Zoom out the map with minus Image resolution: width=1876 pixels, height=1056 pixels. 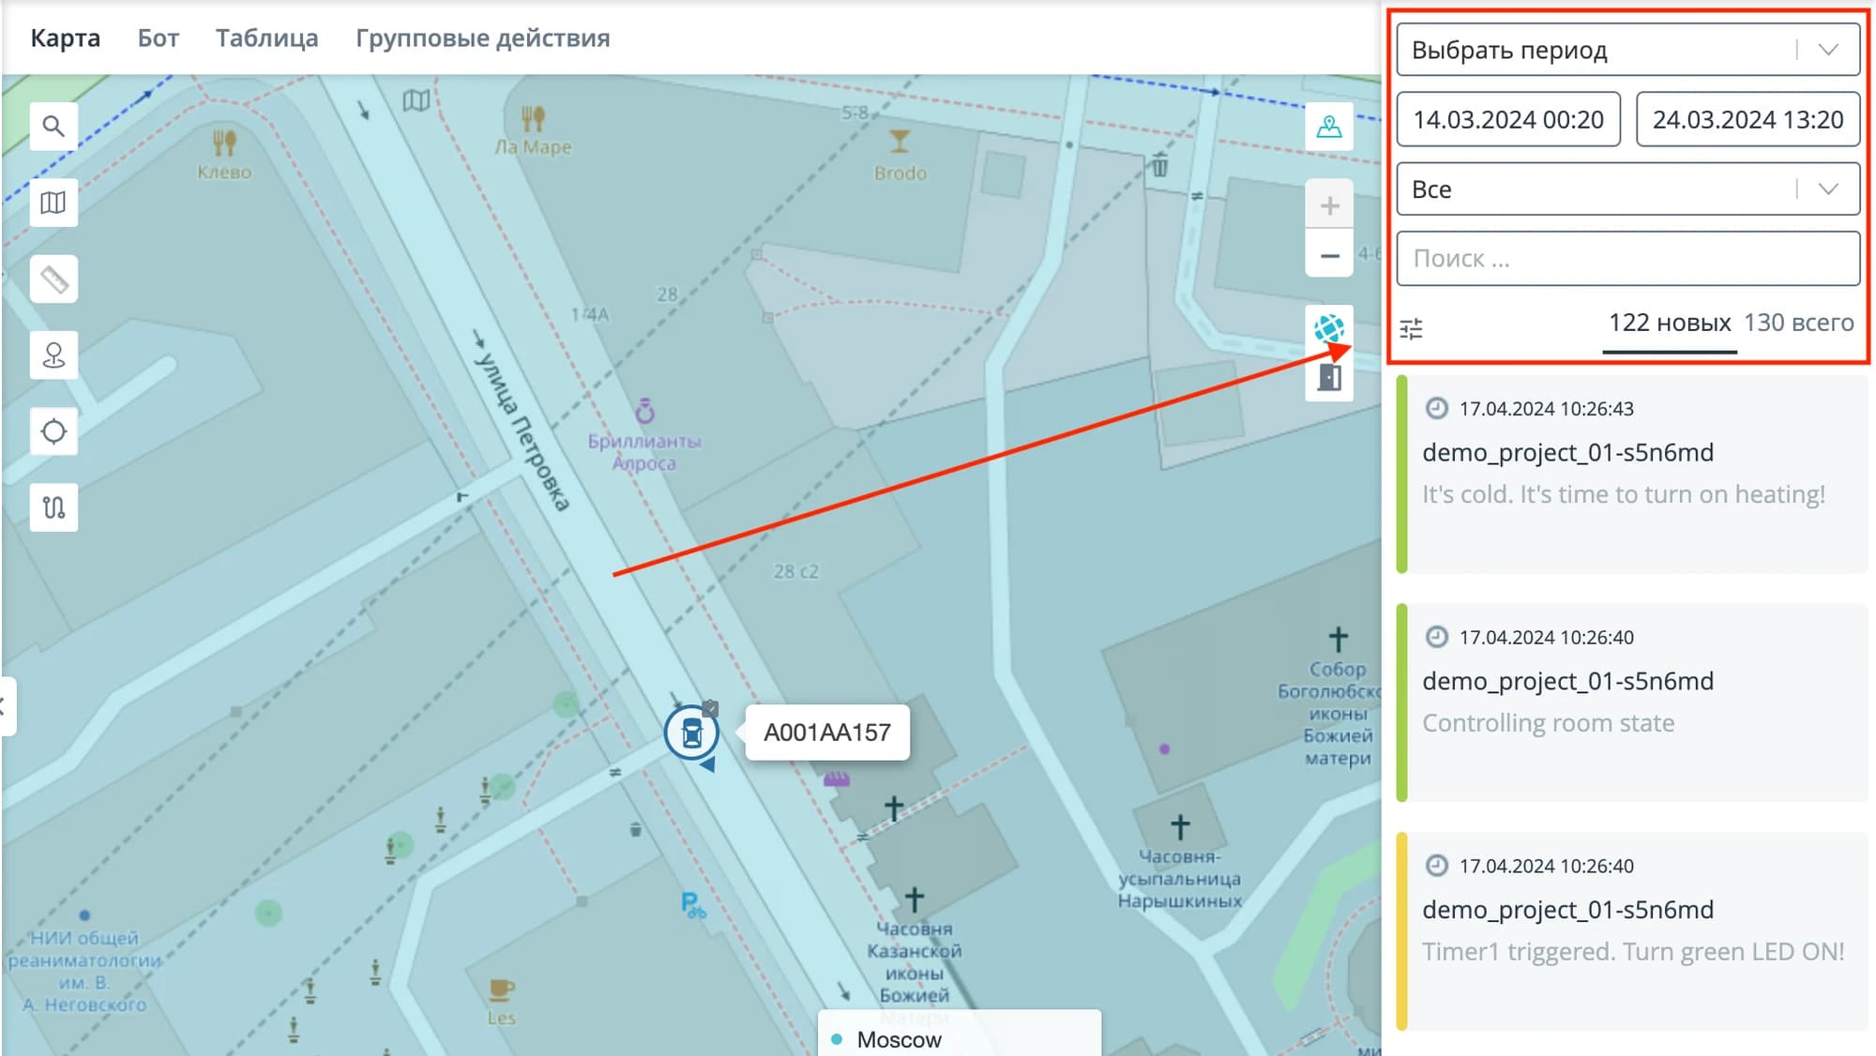pos(1328,255)
